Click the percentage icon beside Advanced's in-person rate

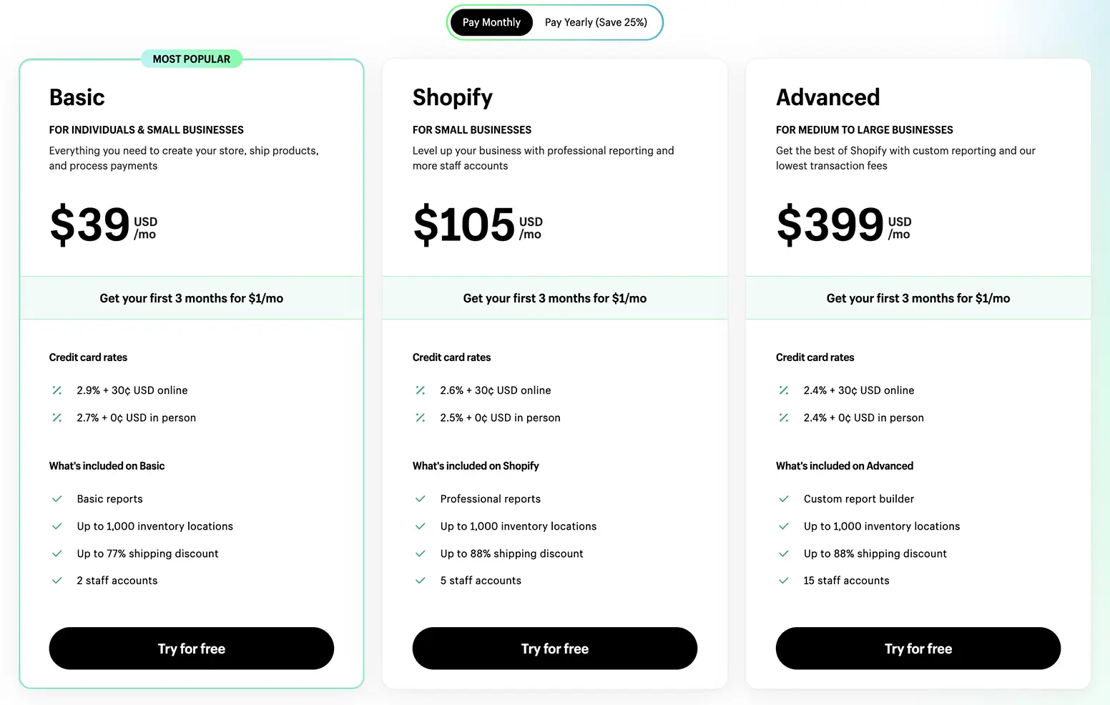pos(784,418)
